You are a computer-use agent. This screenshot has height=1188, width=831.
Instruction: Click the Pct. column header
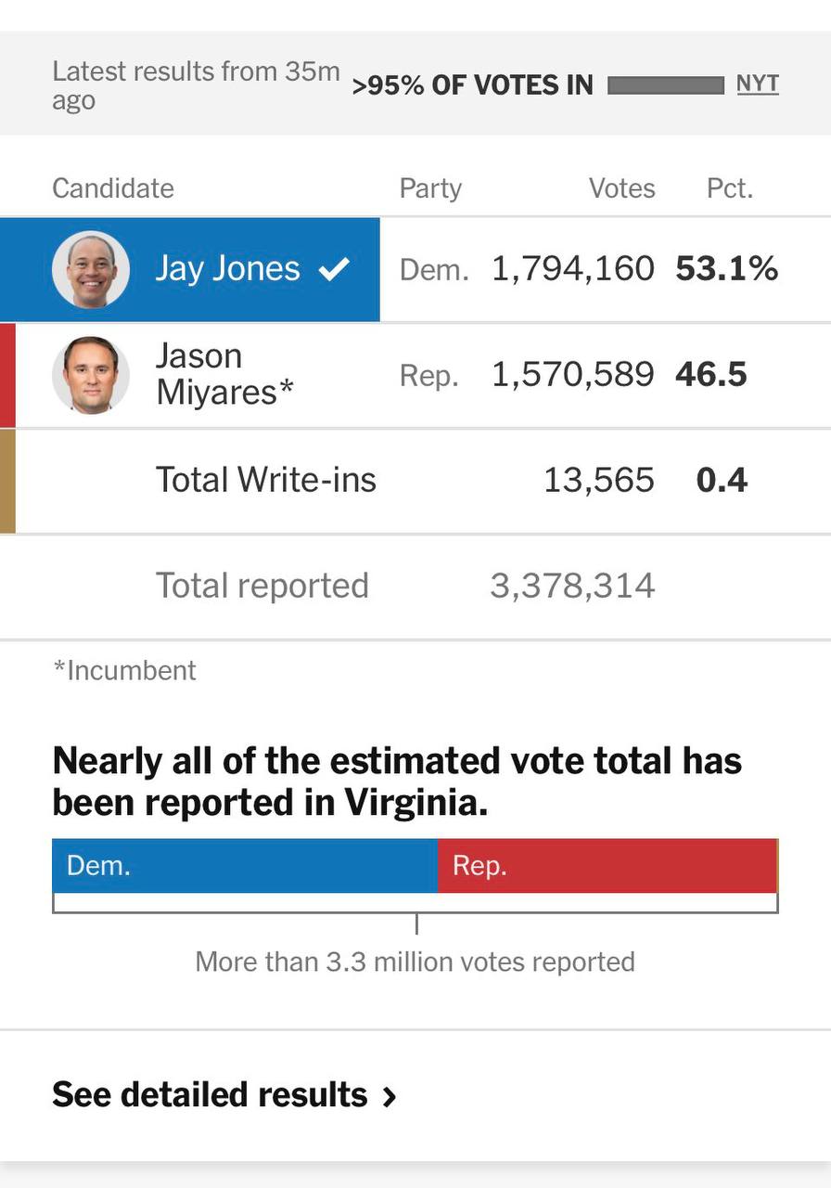[x=729, y=188]
